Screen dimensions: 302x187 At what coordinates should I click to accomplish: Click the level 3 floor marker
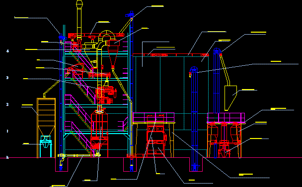(7, 78)
